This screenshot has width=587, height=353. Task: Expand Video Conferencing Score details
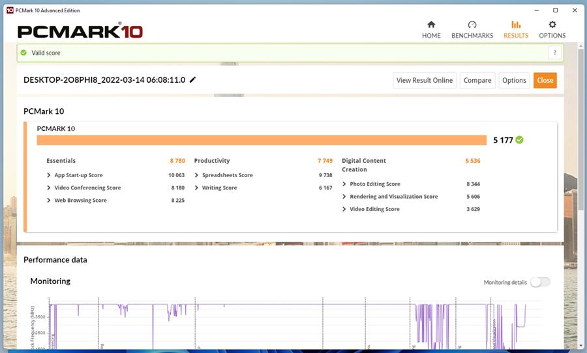pyautogui.click(x=49, y=188)
